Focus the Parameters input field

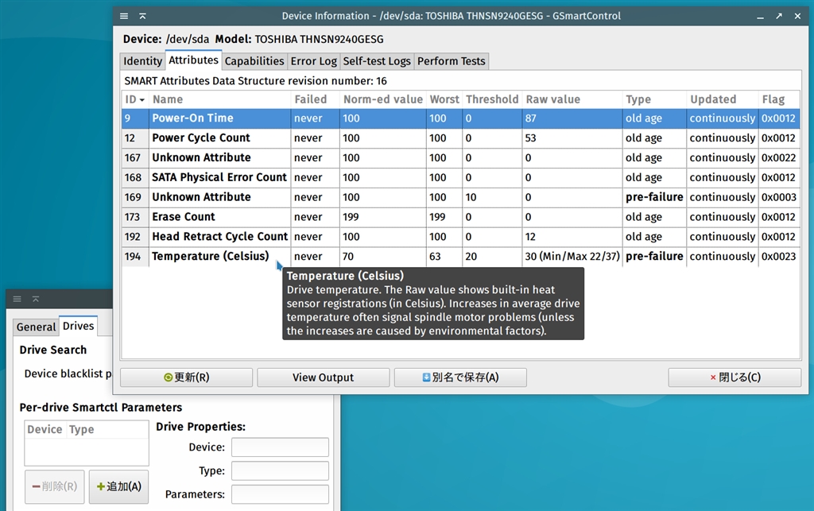click(280, 494)
